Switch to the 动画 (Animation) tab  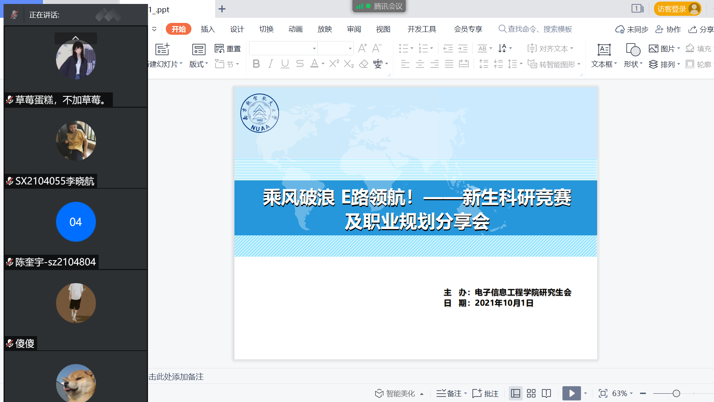(295, 29)
